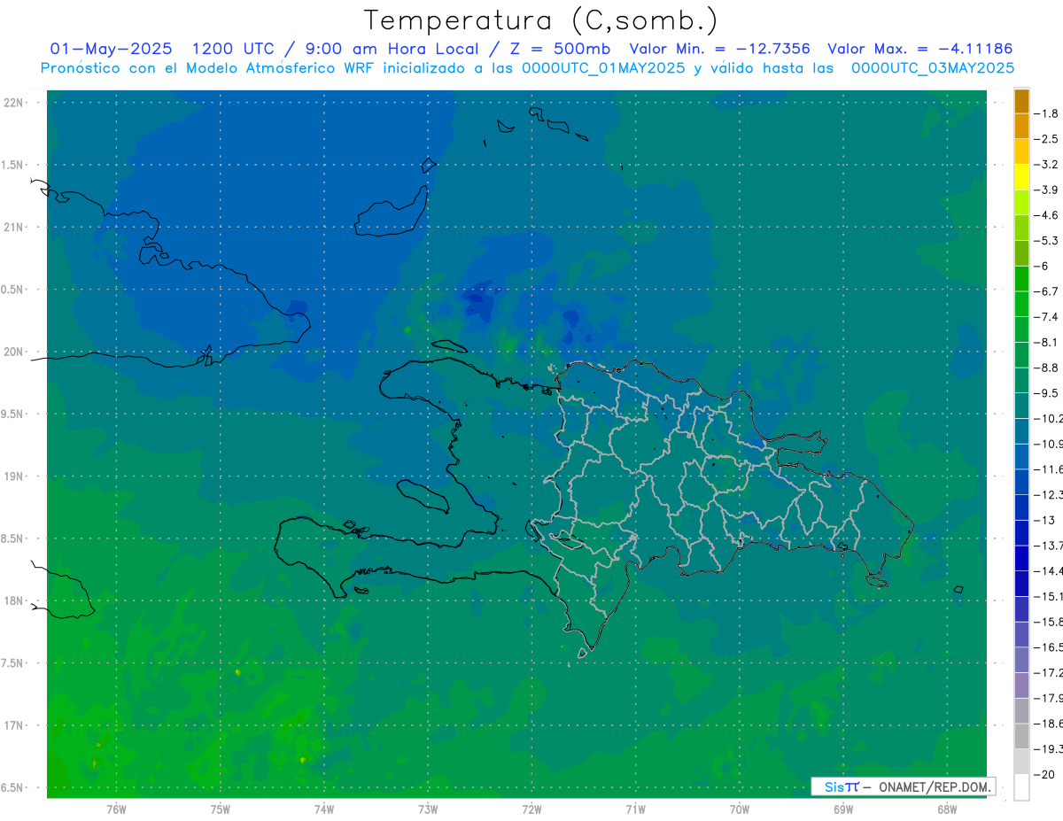Viewport: 1063px width, 821px height.
Task: Click the "71W" longitude axis label
Action: point(636,809)
